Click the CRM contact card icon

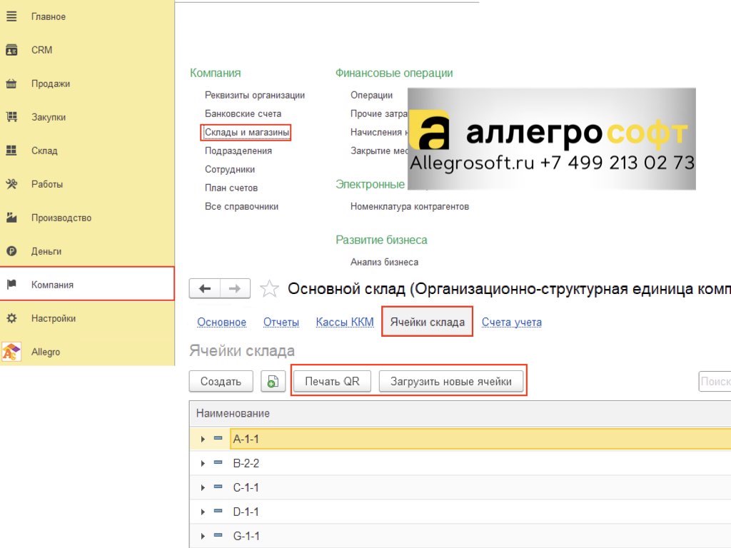(11, 50)
